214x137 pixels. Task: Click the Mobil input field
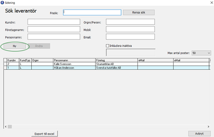coord(130,29)
